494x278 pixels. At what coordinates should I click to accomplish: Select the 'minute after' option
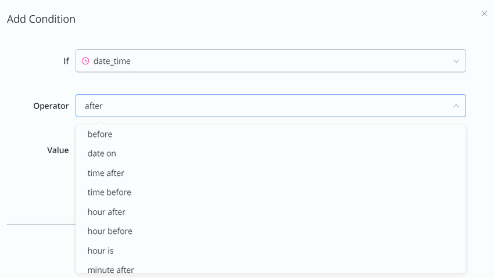110,269
